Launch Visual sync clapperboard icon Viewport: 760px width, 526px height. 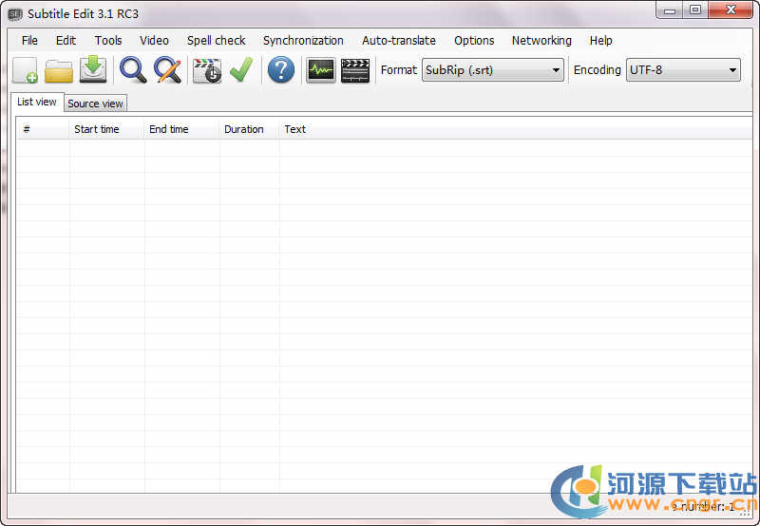207,70
